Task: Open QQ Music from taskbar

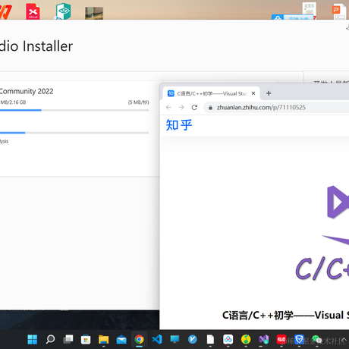Action: point(246,339)
